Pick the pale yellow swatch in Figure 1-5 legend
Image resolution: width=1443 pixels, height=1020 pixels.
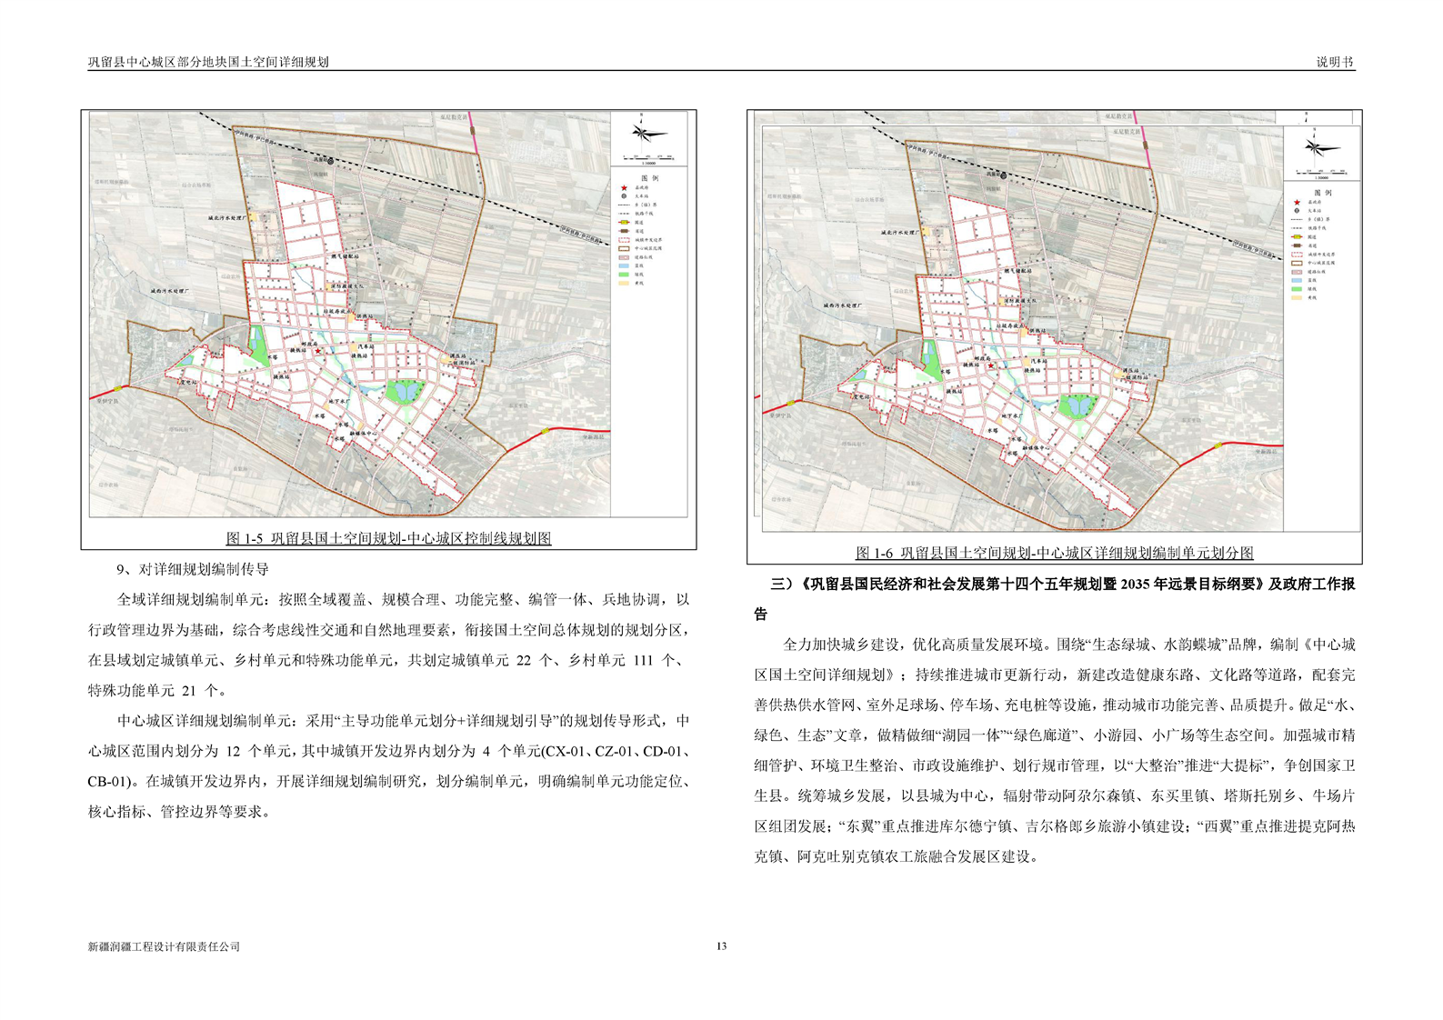(624, 283)
